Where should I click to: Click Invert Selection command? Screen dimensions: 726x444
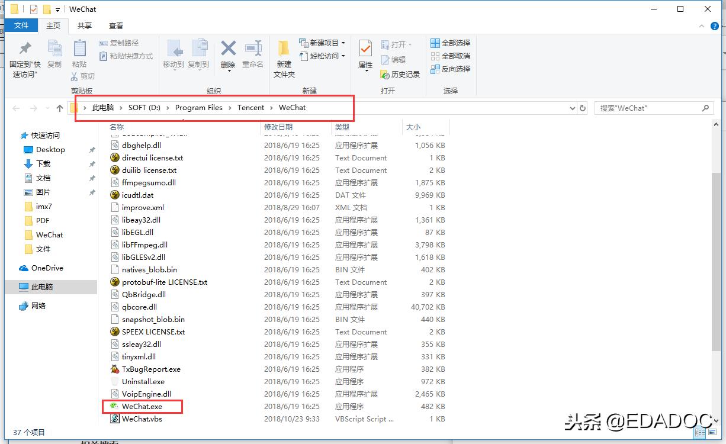pos(451,69)
